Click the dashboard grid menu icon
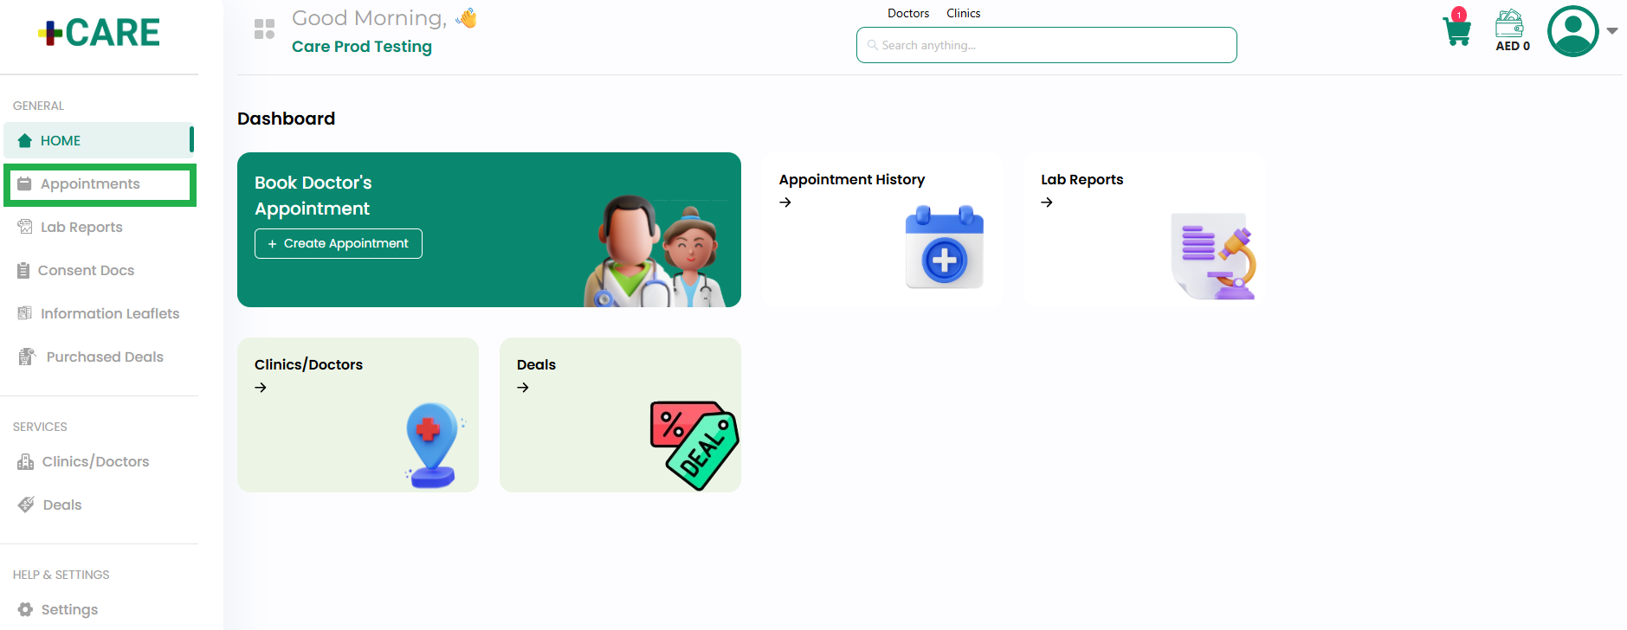This screenshot has height=630, width=1627. (264, 29)
